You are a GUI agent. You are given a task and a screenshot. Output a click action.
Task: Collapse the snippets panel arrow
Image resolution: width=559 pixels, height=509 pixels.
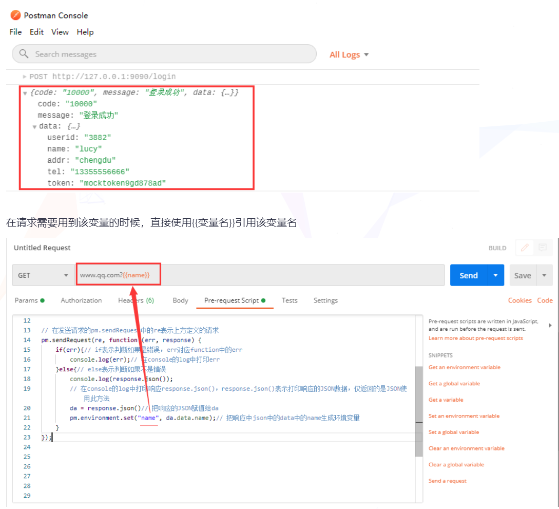(550, 325)
